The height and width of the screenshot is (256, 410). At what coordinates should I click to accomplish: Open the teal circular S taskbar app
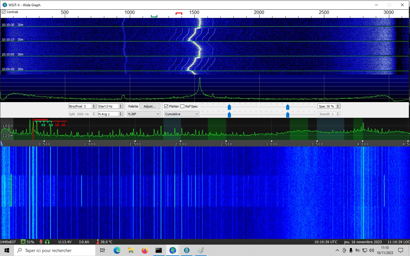(x=186, y=250)
